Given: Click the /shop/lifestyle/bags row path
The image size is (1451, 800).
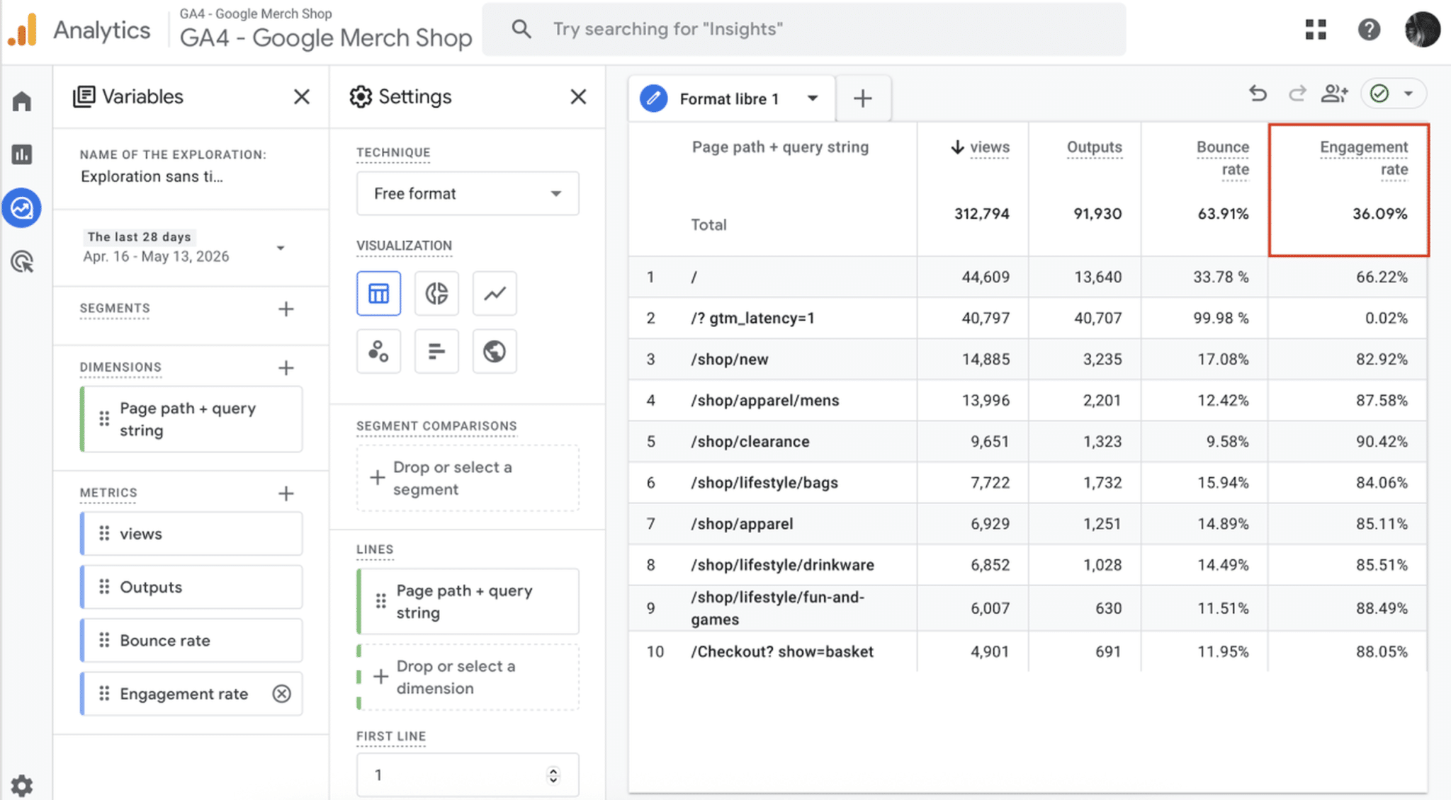Looking at the screenshot, I should click(764, 482).
